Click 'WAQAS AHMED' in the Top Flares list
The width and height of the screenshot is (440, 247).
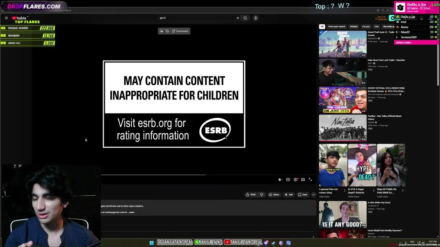18,28
